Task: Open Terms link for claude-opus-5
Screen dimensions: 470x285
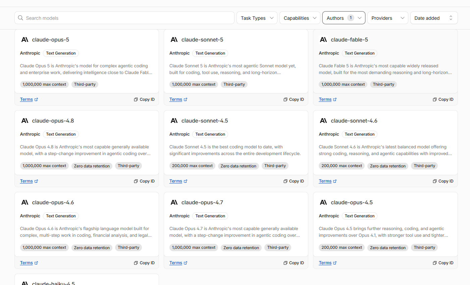Action: point(29,99)
